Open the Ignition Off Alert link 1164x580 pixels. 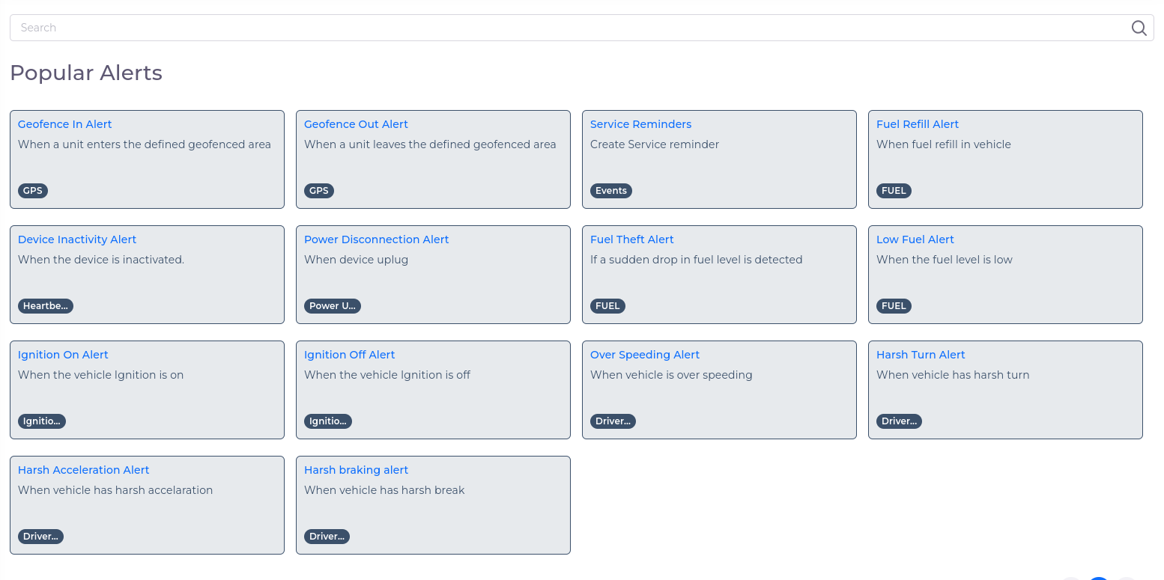pos(349,355)
